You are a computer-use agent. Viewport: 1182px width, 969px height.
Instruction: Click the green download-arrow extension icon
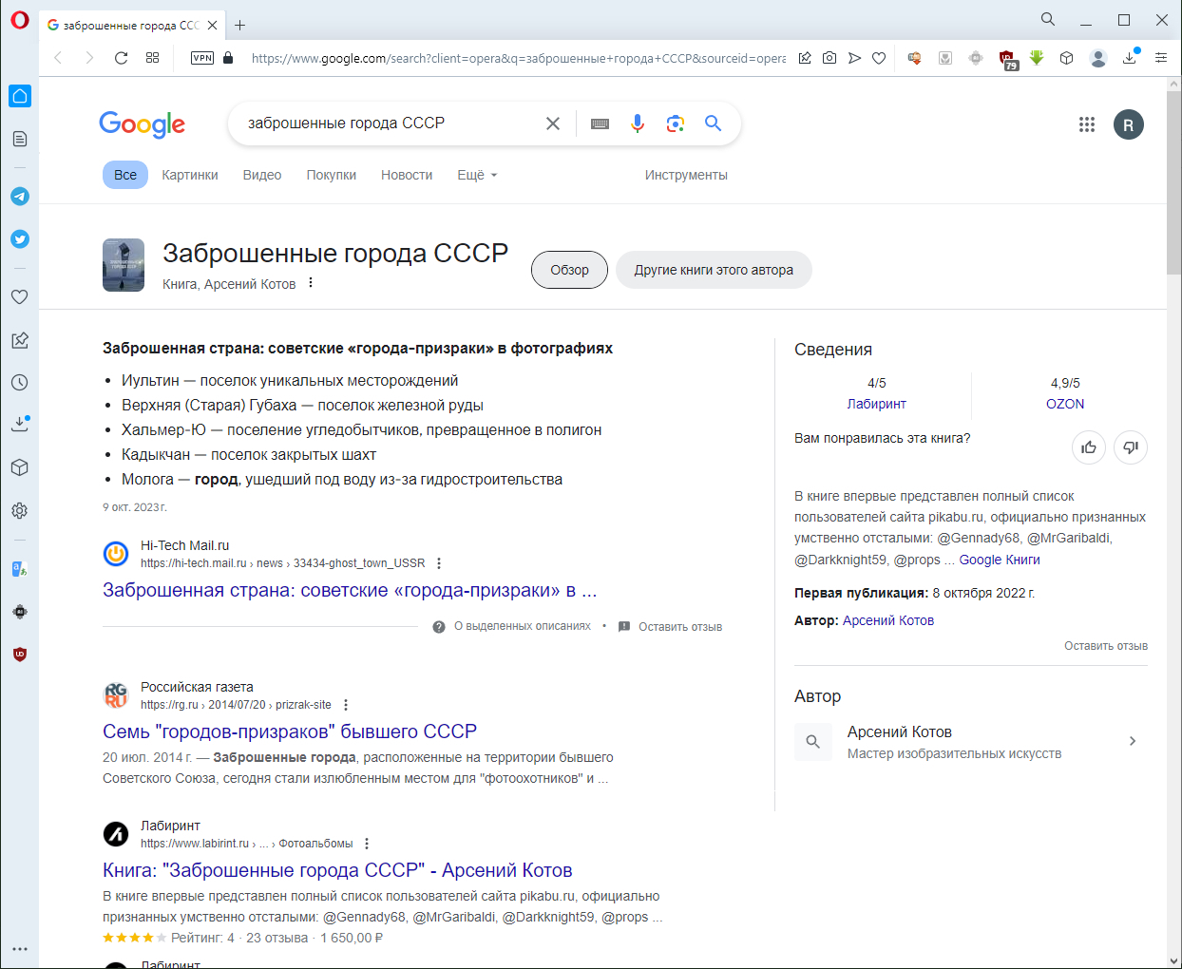click(x=1037, y=58)
